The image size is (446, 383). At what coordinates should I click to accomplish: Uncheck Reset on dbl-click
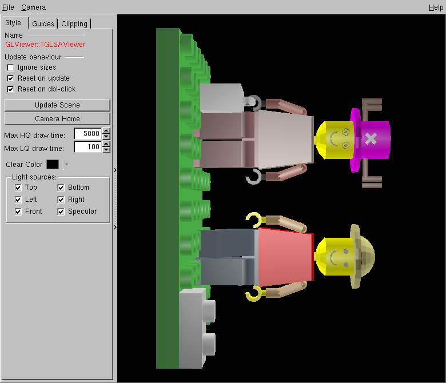pos(10,89)
